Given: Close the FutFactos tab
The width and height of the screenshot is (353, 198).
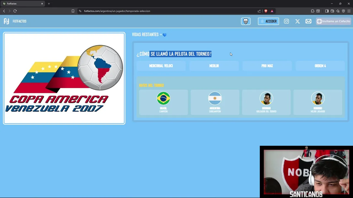Looking at the screenshot, I should coord(42,4).
